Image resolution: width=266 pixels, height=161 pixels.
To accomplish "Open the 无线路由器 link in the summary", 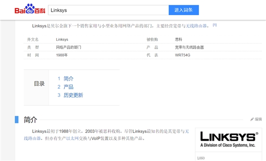I will pos(196,26).
